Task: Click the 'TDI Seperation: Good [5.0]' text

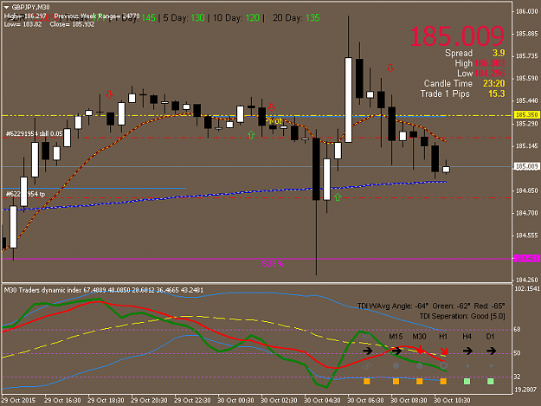Action: tap(462, 316)
